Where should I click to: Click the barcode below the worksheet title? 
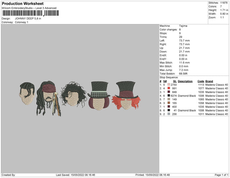[x=31, y=13]
